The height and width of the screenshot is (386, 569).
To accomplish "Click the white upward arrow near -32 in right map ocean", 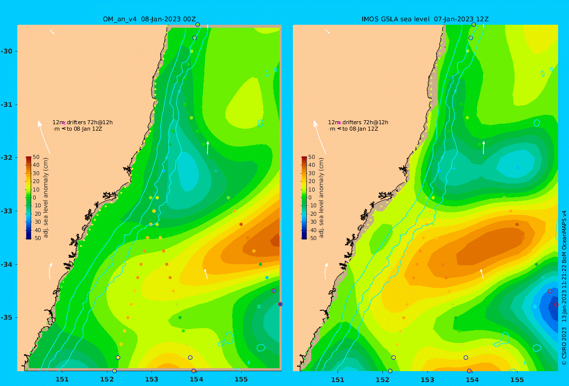I will (x=483, y=147).
